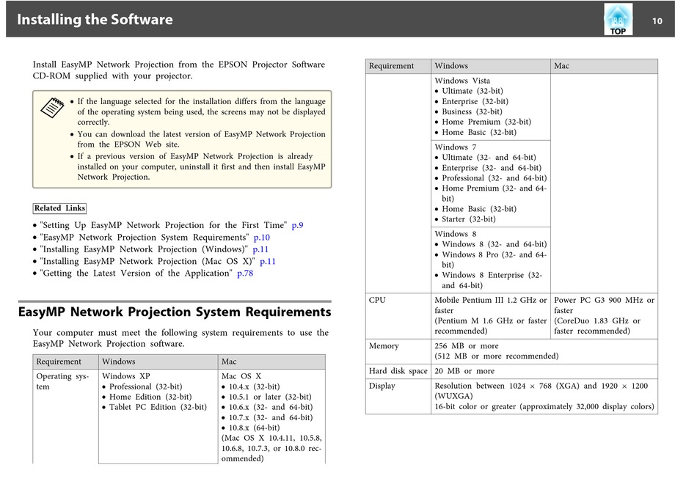The width and height of the screenshot is (697, 484).
Task: Click the "Display" requirement cell
Action: tap(398, 396)
